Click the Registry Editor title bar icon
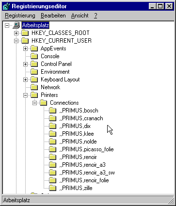 click(x=7, y=6)
